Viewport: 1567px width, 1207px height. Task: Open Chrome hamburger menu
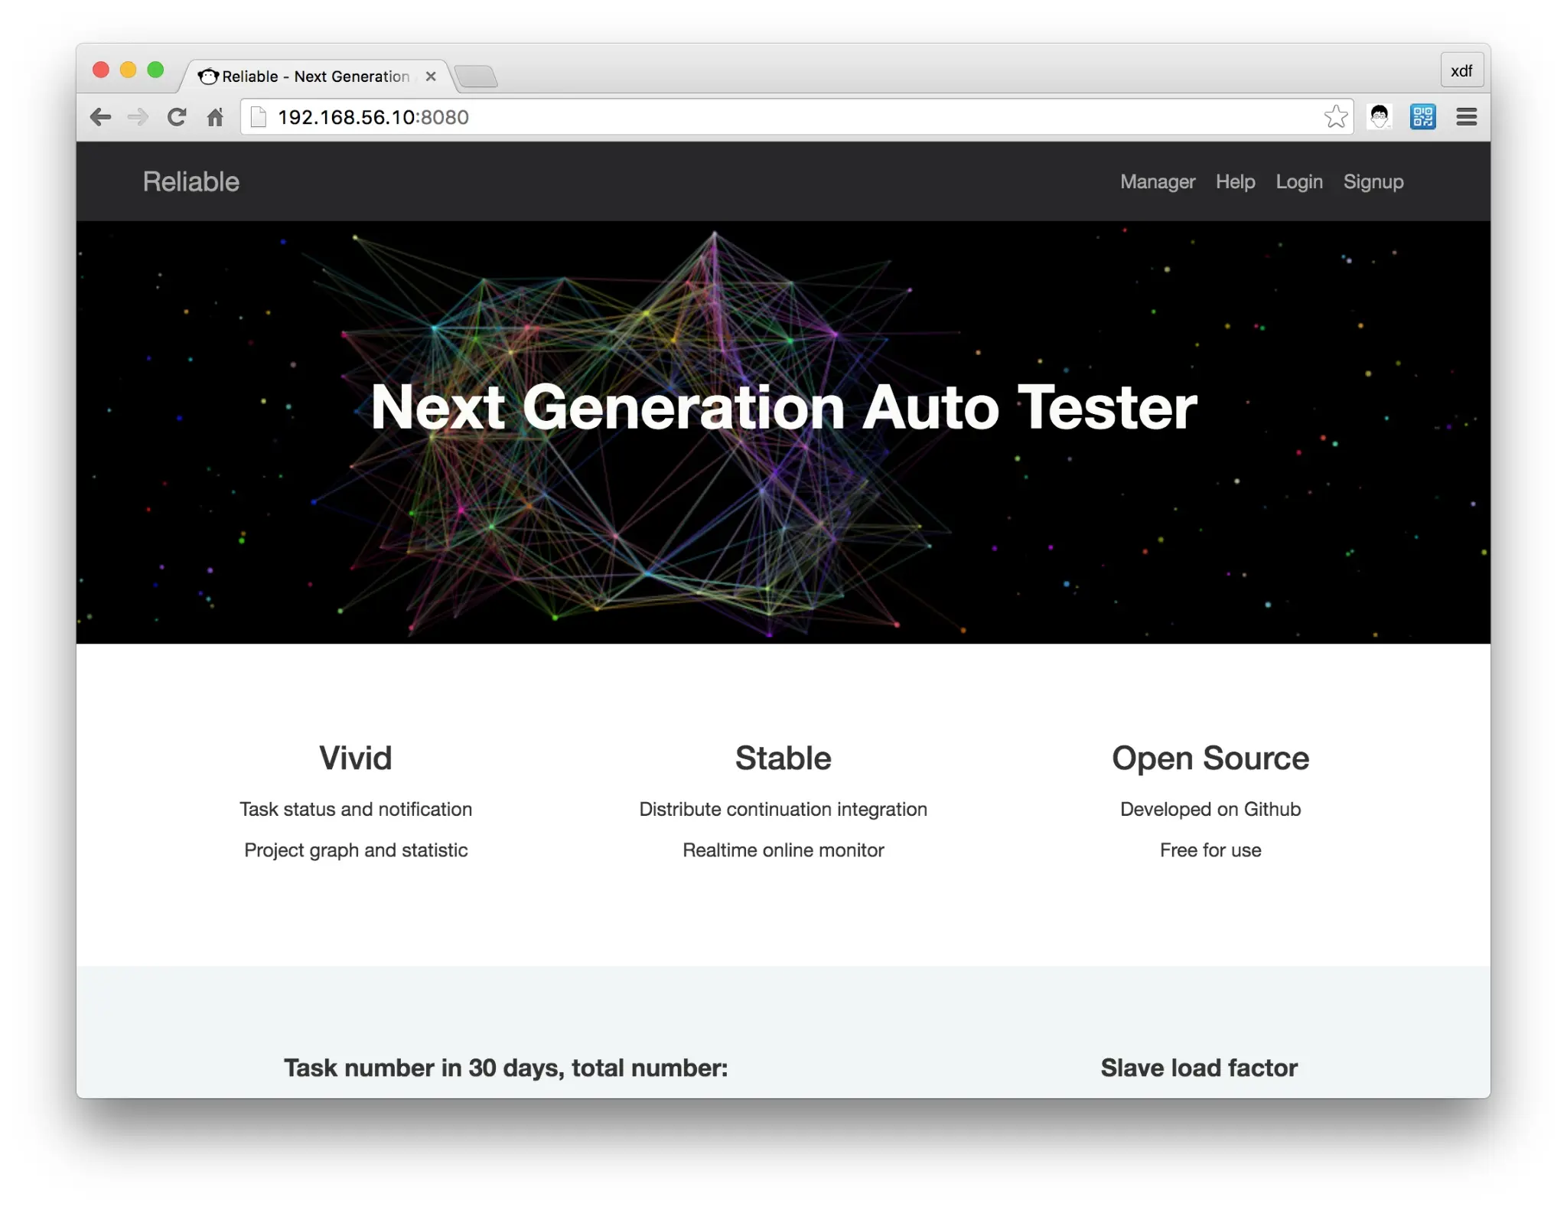[1466, 117]
